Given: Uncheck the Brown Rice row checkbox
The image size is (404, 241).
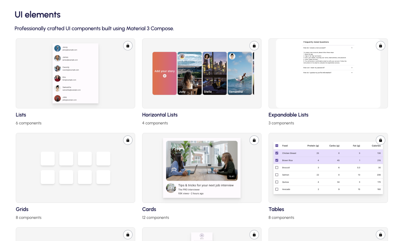Looking at the screenshot, I should coord(277,160).
